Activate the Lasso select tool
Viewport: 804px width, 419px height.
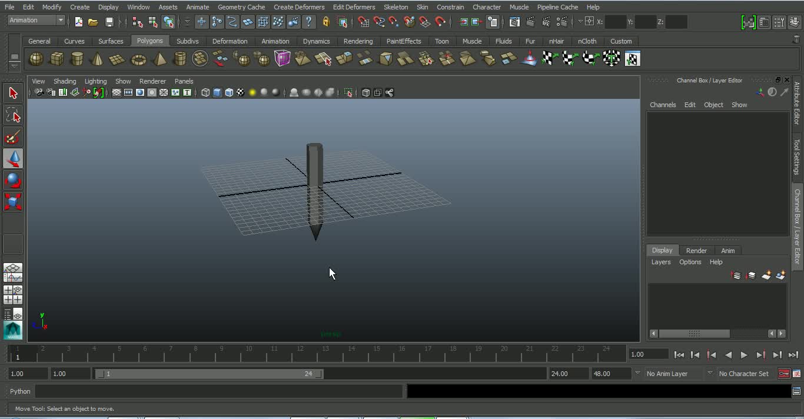point(13,115)
